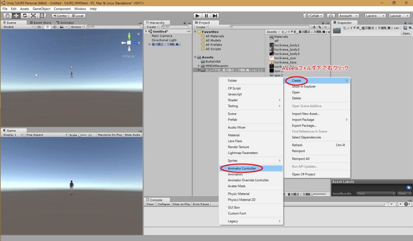Select the Scale tool

(x=33, y=16)
